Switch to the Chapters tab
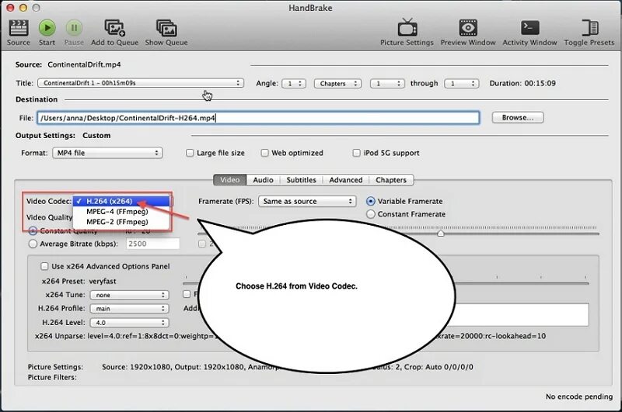The height and width of the screenshot is (412, 622). [x=391, y=180]
